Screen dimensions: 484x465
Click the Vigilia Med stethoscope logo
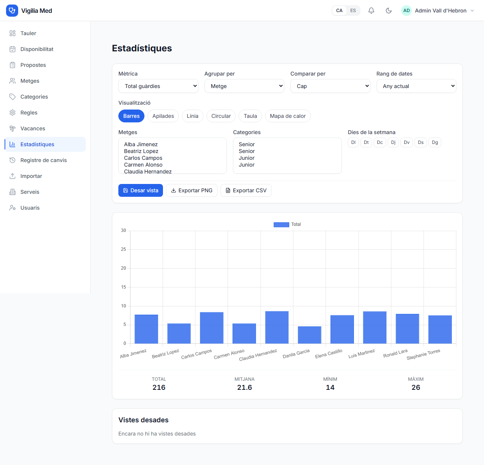[12, 11]
